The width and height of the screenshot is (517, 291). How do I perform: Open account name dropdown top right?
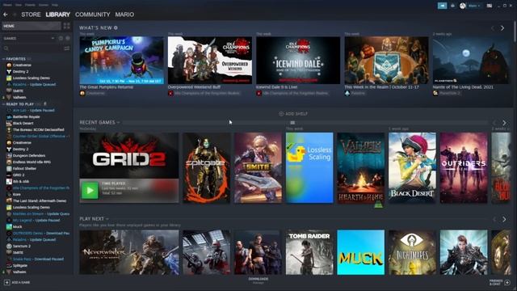[x=474, y=6]
